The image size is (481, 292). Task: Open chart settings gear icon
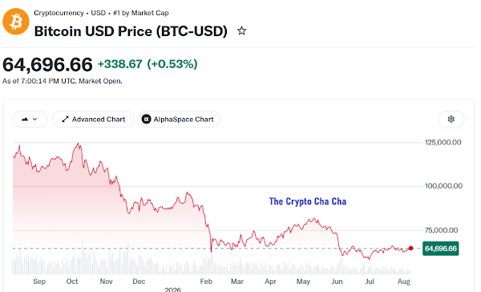pyautogui.click(x=451, y=120)
